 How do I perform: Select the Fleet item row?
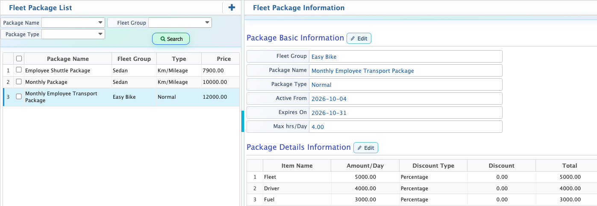pos(422,177)
